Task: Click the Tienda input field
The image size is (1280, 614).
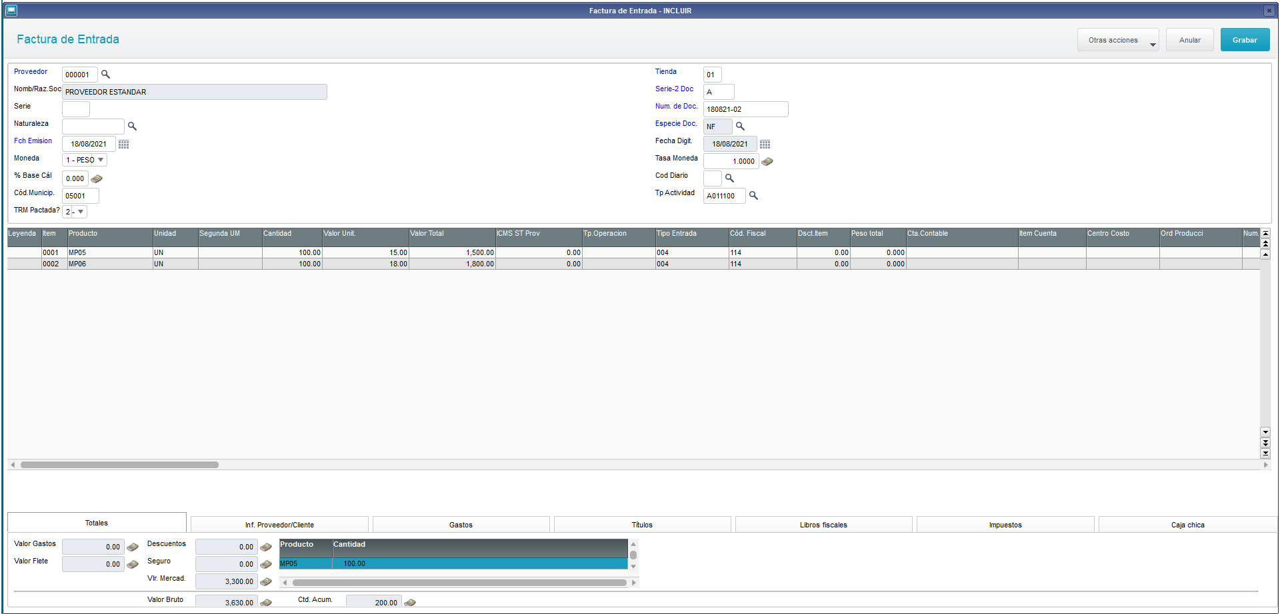Action: (x=713, y=75)
